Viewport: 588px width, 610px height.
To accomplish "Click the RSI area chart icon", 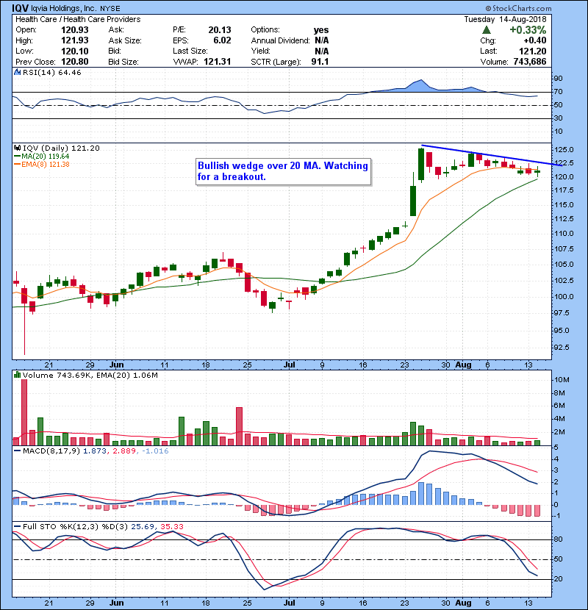I will [18, 72].
